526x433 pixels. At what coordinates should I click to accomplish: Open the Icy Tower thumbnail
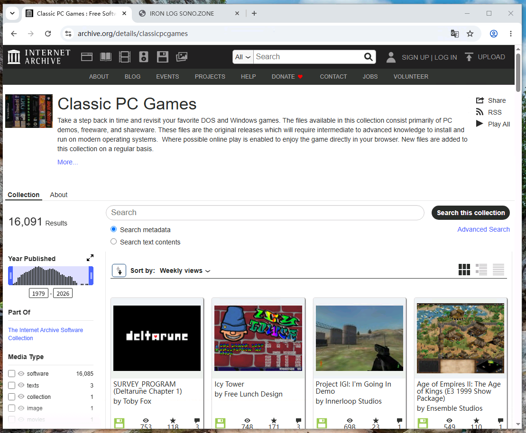258,338
